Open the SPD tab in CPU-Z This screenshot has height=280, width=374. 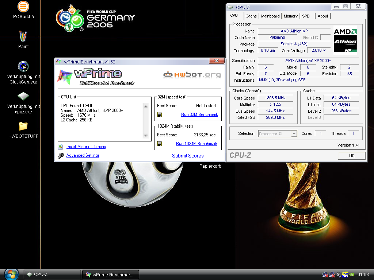point(306,16)
